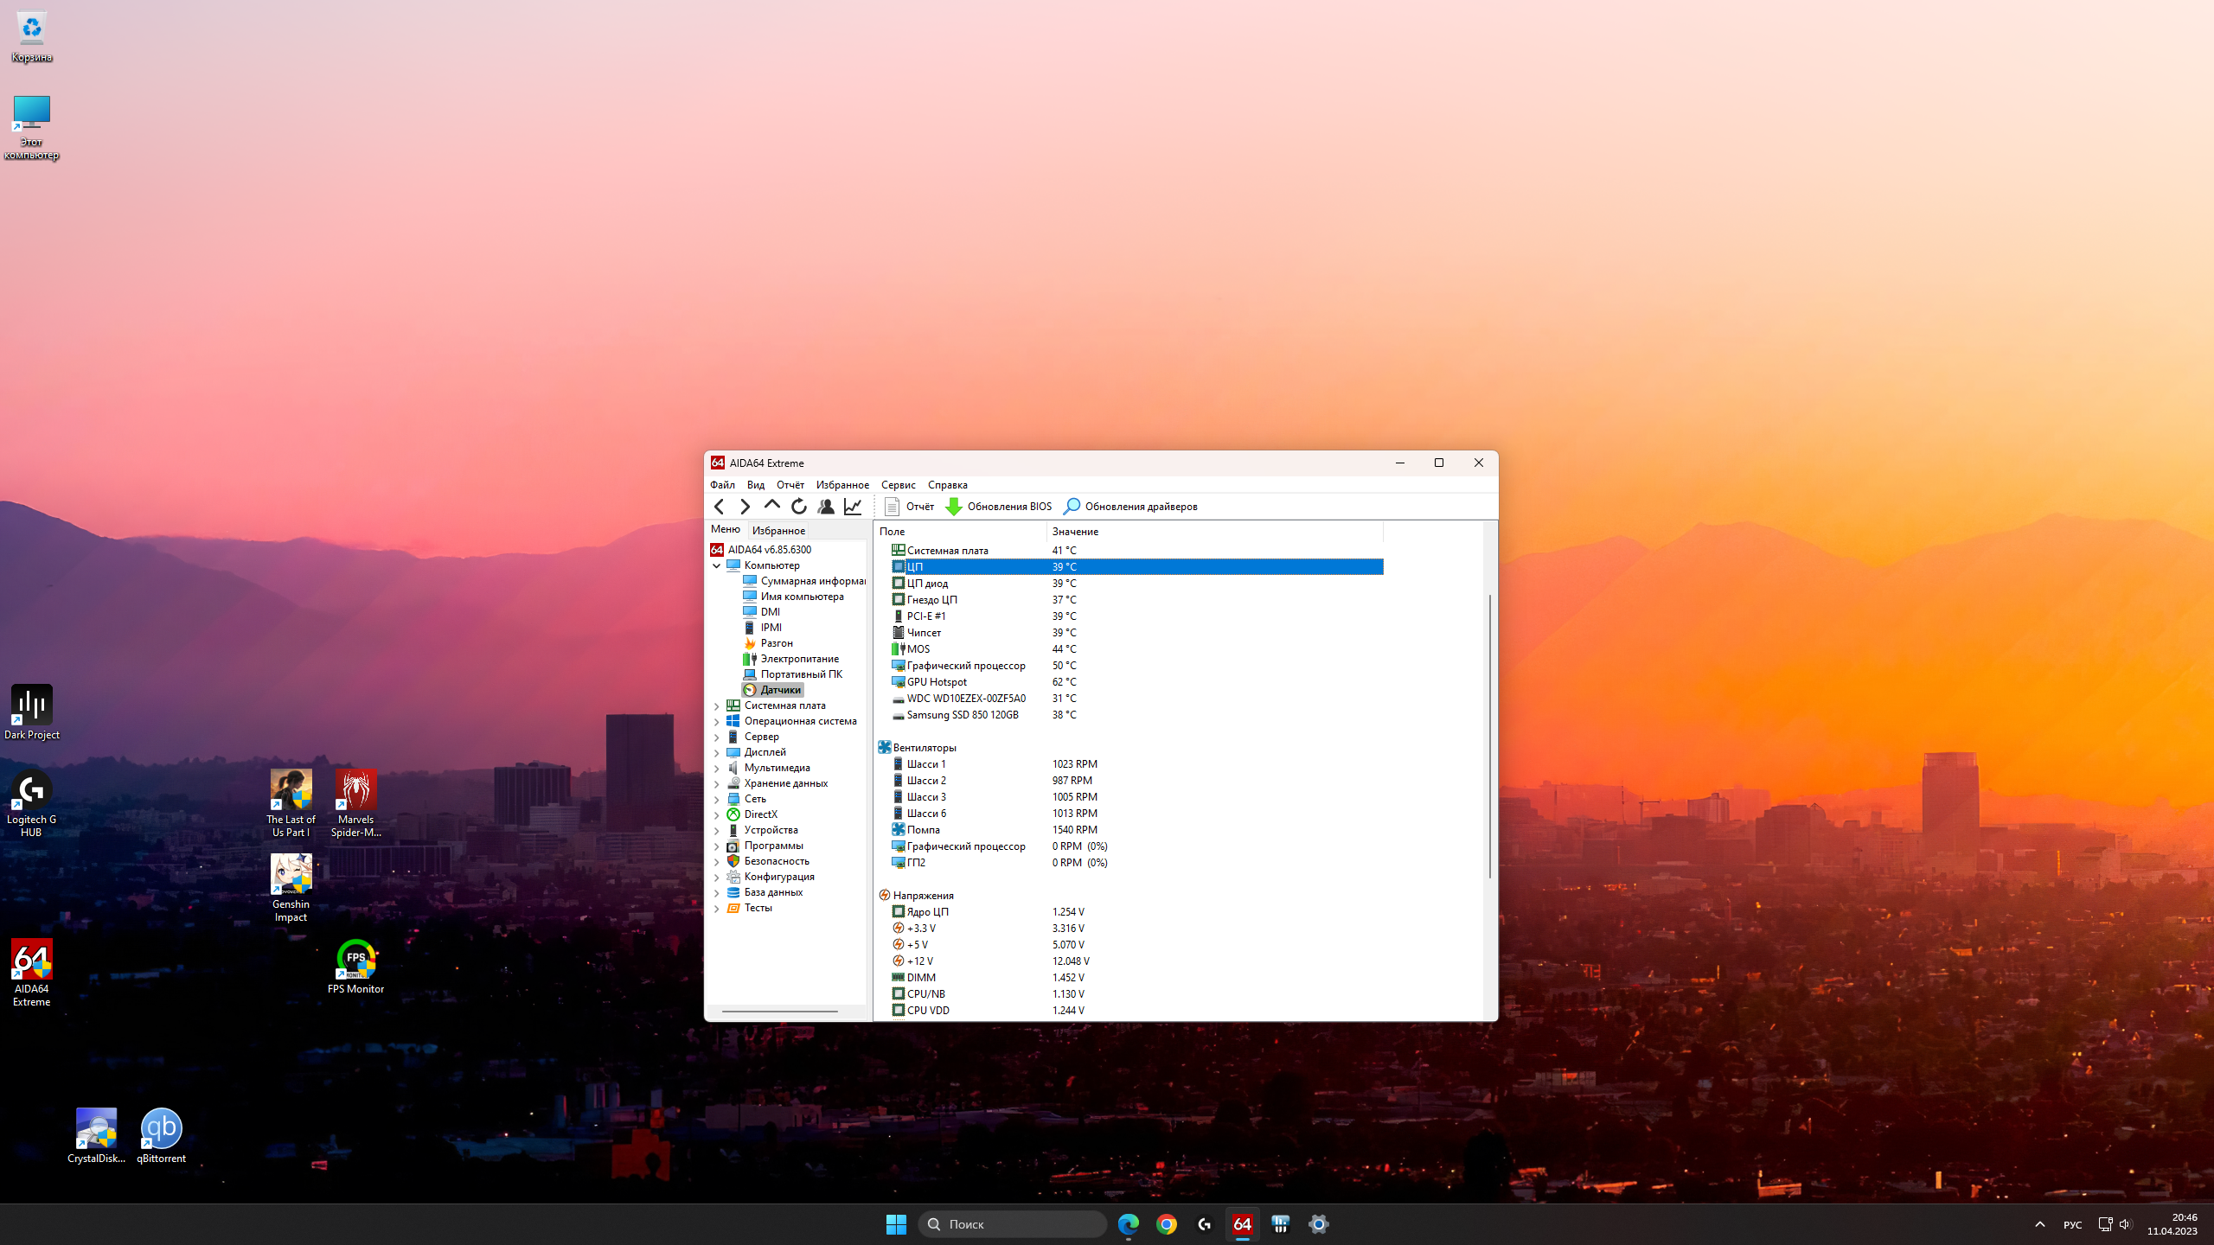This screenshot has width=2214, height=1245.
Task: Expand the Системная плата tree node
Action: pos(716,706)
